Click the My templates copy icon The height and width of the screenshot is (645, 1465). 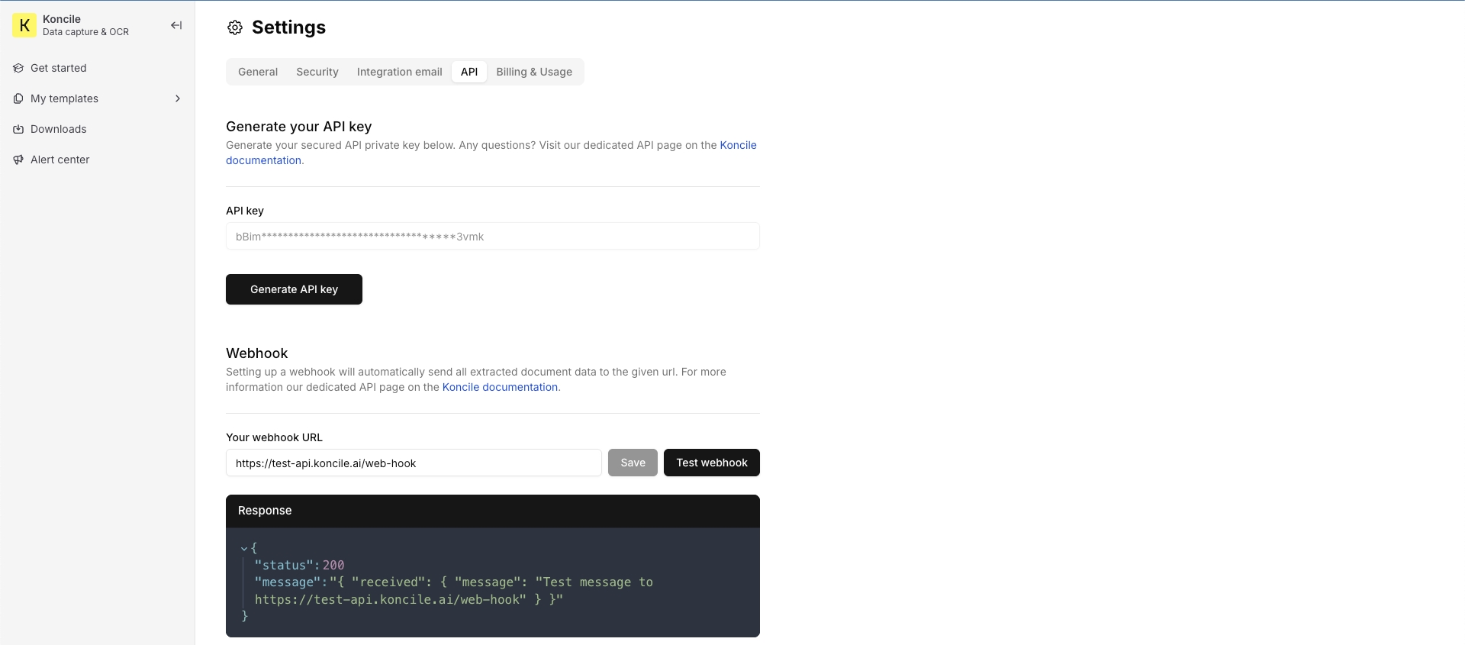[x=18, y=98]
